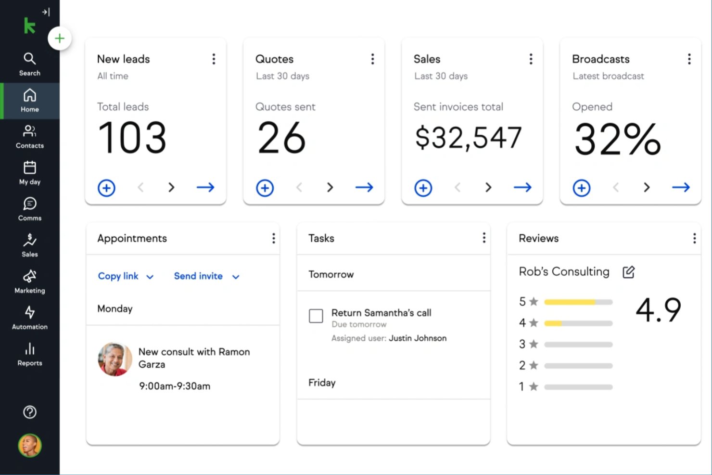Go to My day calendar
Image resolution: width=712 pixels, height=475 pixels.
click(30, 173)
